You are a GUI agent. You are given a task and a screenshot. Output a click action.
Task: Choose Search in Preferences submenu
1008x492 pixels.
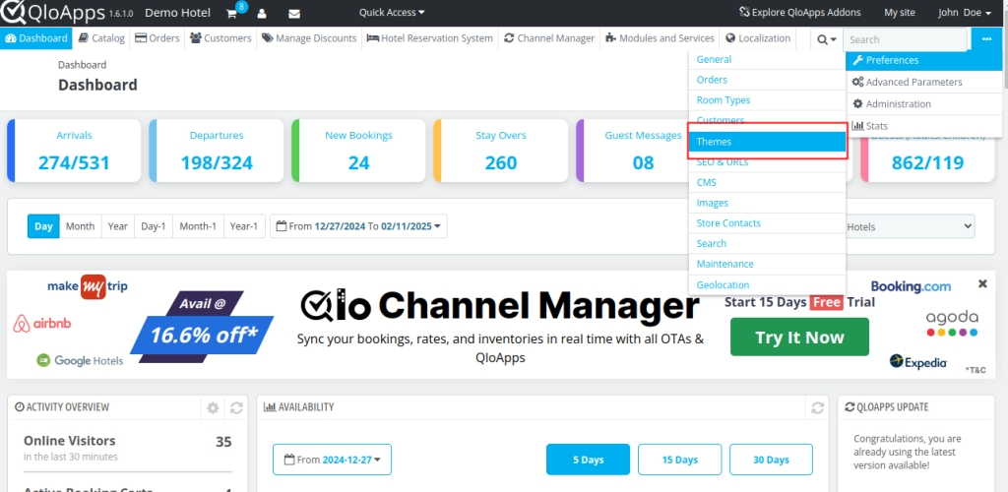tap(767, 244)
